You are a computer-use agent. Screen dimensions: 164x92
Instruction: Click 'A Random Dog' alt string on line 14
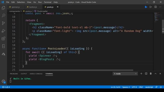pyautogui.click(x=131, y=31)
